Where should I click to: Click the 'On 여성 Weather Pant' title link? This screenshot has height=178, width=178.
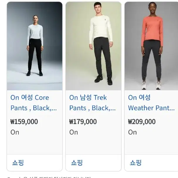(x=151, y=103)
